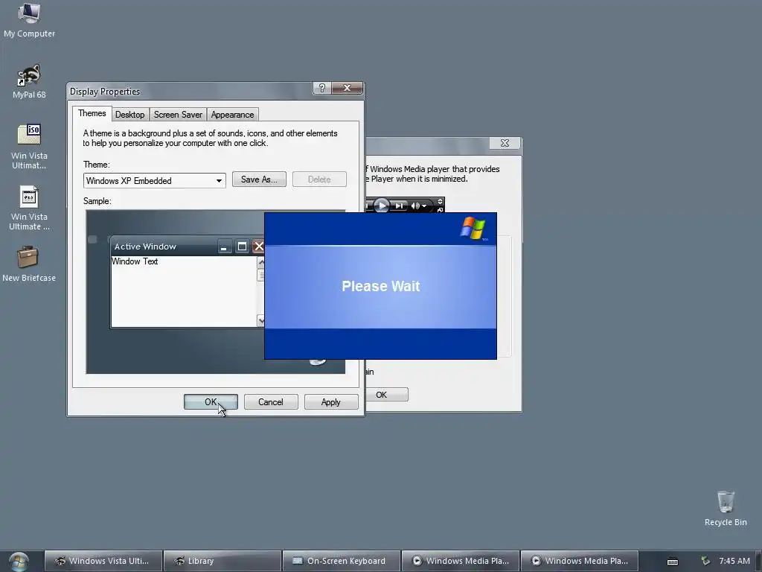762x572 pixels.
Task: Click the help question mark in Display Properties
Action: [x=321, y=88]
